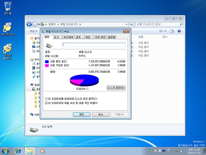Open the 구성 dropdown menu

point(33,31)
